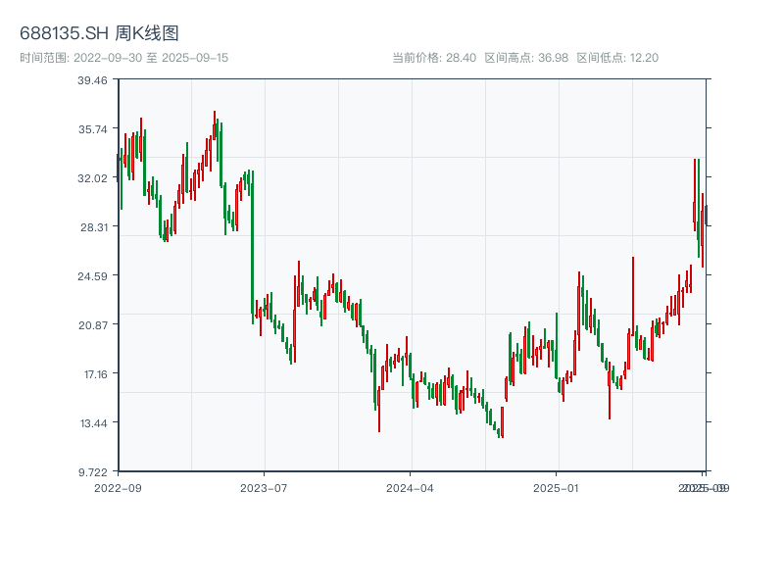Viewport: 784px width, 588px height.
Task: Click the 区间高点 36.98 label
Action: (526, 58)
